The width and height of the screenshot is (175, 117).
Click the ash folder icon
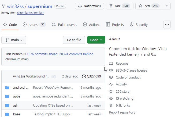point(7,105)
